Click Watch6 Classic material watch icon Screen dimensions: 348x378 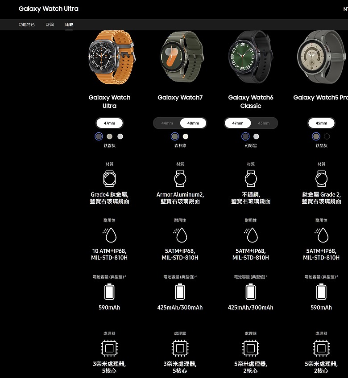[251, 179]
